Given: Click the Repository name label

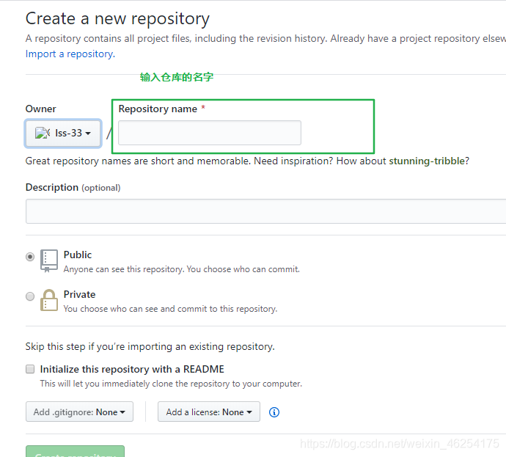Looking at the screenshot, I should point(158,109).
